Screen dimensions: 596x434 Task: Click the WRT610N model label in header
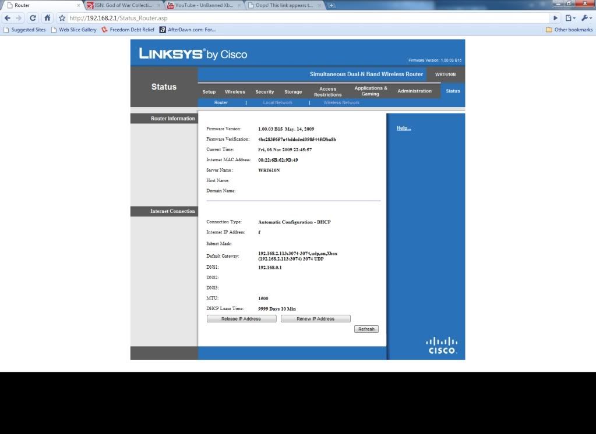coord(445,74)
